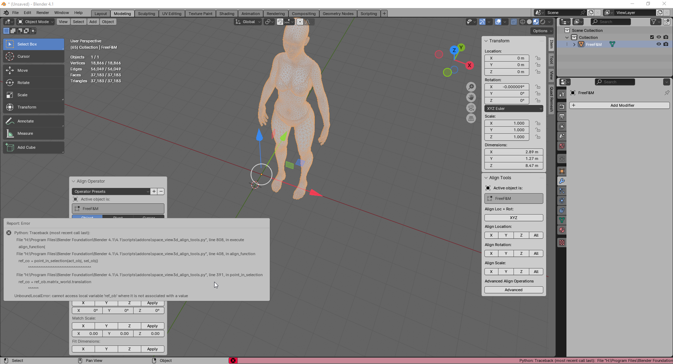The image size is (673, 364).
Task: Open the Add menu in viewport header
Action: tap(93, 22)
